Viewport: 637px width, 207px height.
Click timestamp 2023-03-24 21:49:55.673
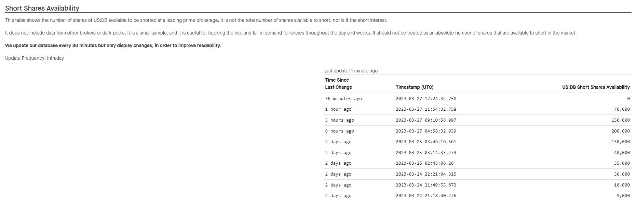[426, 185]
